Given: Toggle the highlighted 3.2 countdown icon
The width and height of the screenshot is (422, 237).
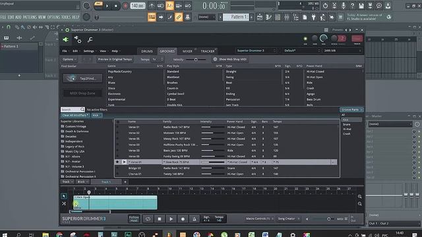Looking at the screenshot, I should pos(169,6).
